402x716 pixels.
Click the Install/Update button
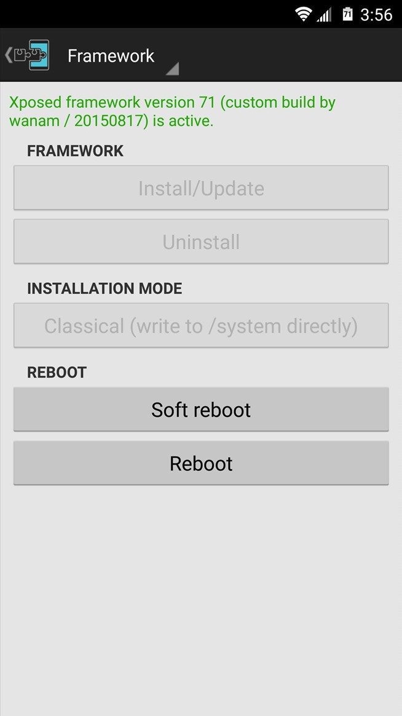(201, 188)
